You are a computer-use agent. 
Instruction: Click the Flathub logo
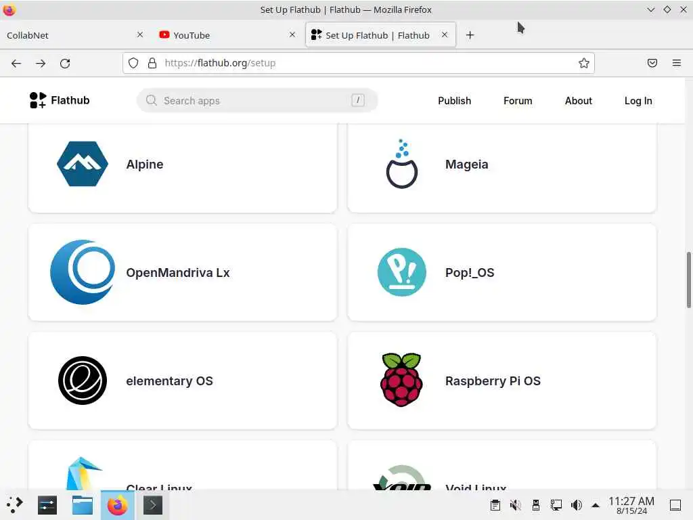point(60,100)
